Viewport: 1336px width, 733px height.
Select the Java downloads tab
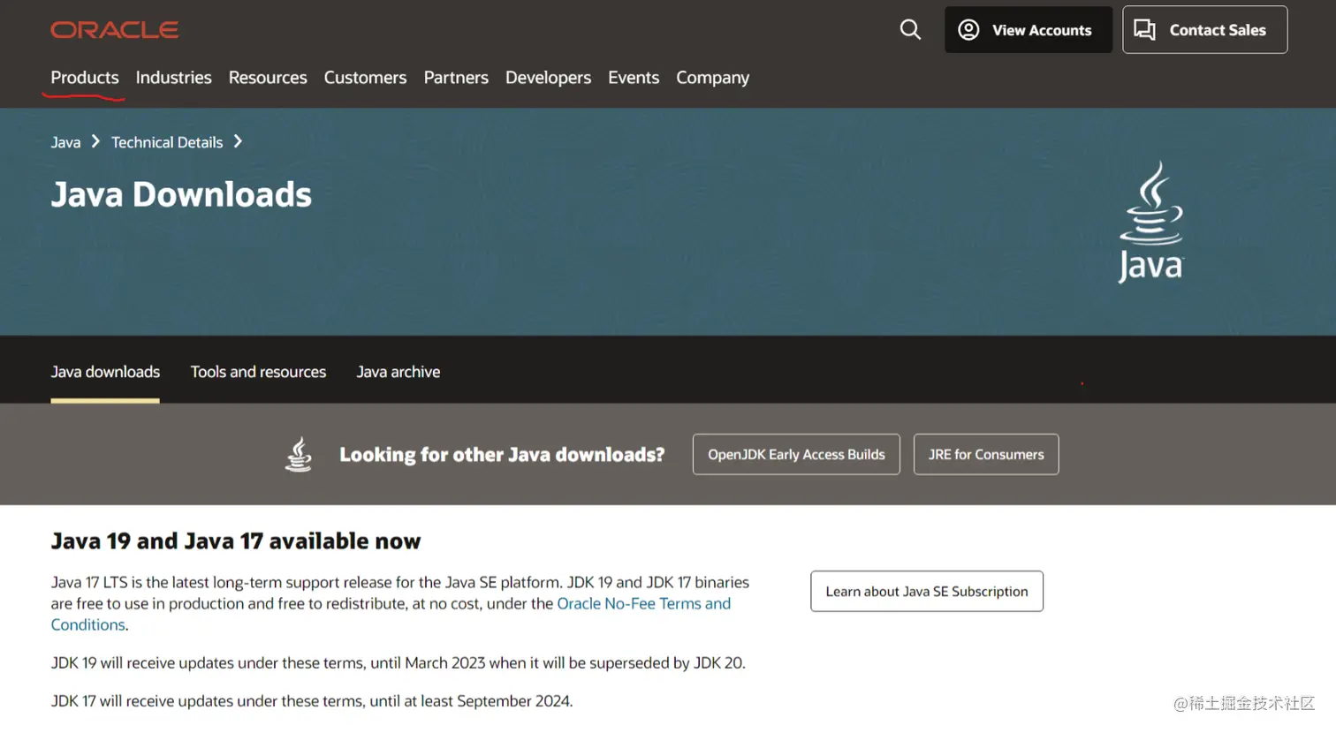[x=105, y=372]
